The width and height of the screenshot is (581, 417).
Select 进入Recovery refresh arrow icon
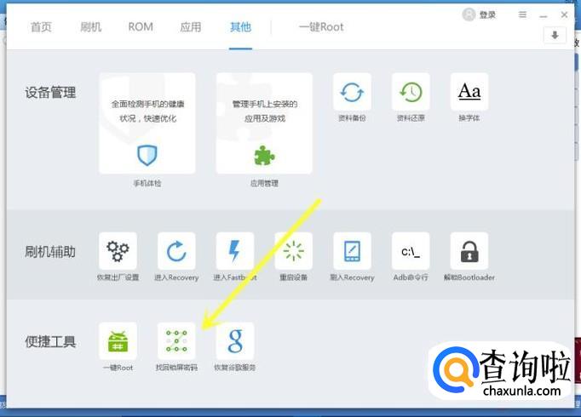click(x=176, y=251)
